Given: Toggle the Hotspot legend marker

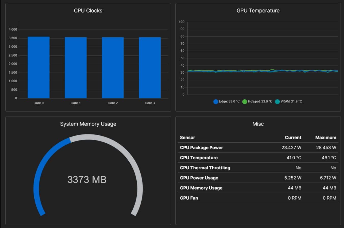Looking at the screenshot, I should pyautogui.click(x=244, y=101).
